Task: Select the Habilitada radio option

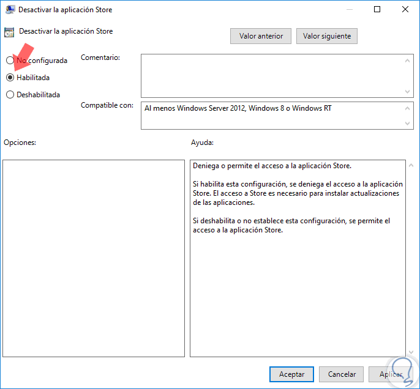Action: coord(10,78)
